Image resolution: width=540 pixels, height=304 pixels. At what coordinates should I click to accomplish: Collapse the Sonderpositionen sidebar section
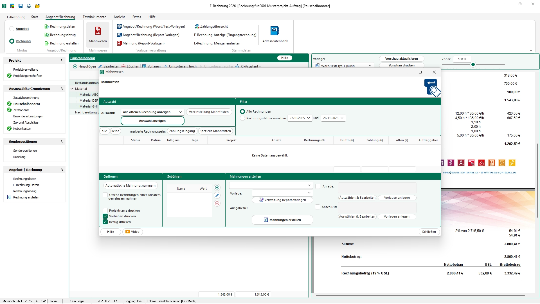pos(62,142)
